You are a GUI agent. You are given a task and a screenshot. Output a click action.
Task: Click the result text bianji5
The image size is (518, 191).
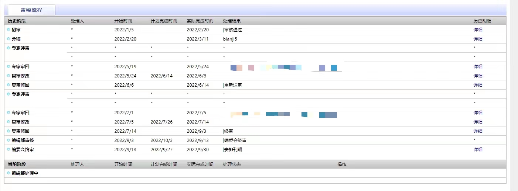[x=230, y=39]
